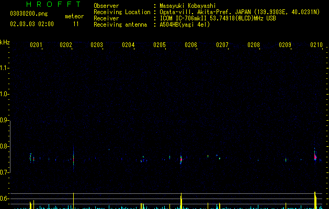Click the red meteor echo just before 0206

(181, 159)
